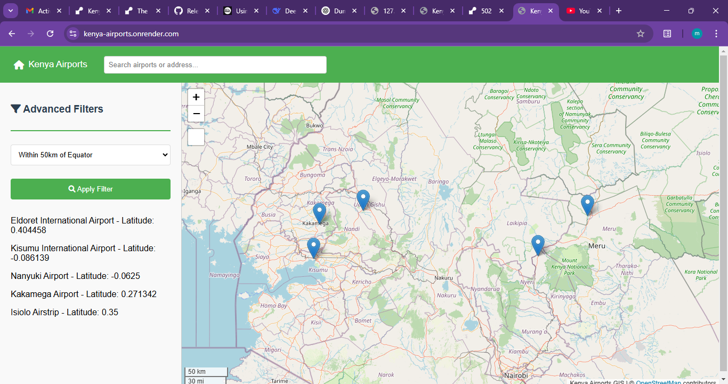Close the '502' tab

(501, 11)
